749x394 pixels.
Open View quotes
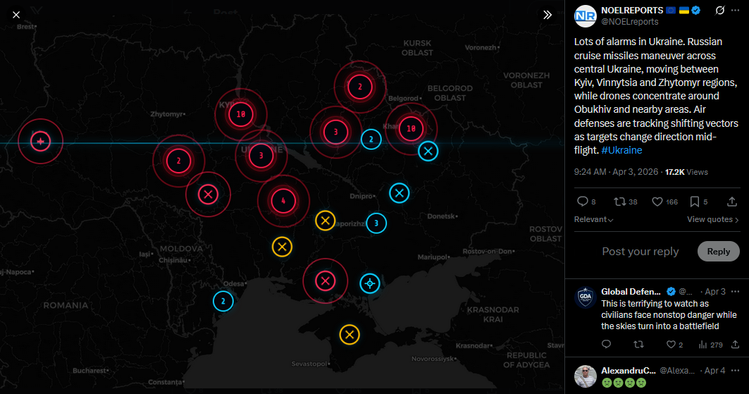click(x=712, y=219)
